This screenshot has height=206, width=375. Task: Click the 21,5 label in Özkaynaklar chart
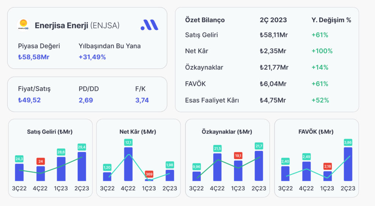pyautogui.click(x=218, y=149)
